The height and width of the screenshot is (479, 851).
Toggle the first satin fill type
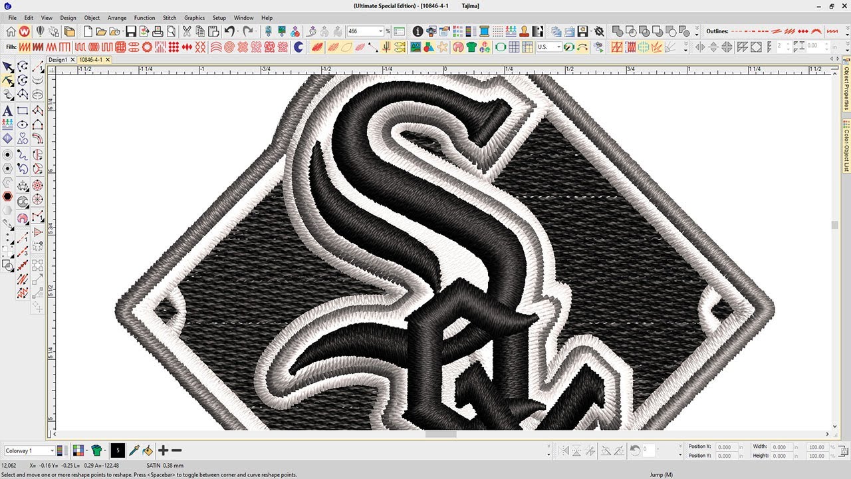click(x=23, y=47)
